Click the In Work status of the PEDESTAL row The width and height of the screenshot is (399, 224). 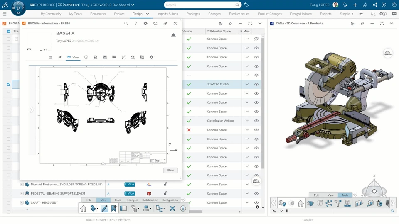tap(130, 194)
